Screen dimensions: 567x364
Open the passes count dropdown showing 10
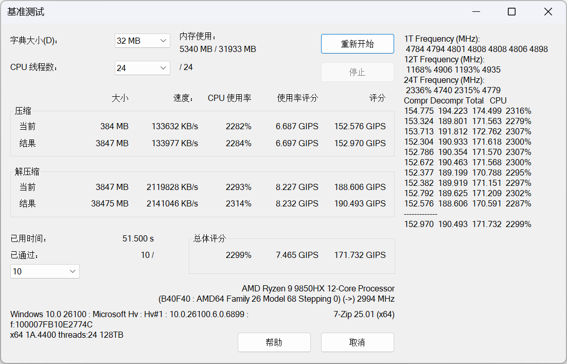[x=45, y=271]
